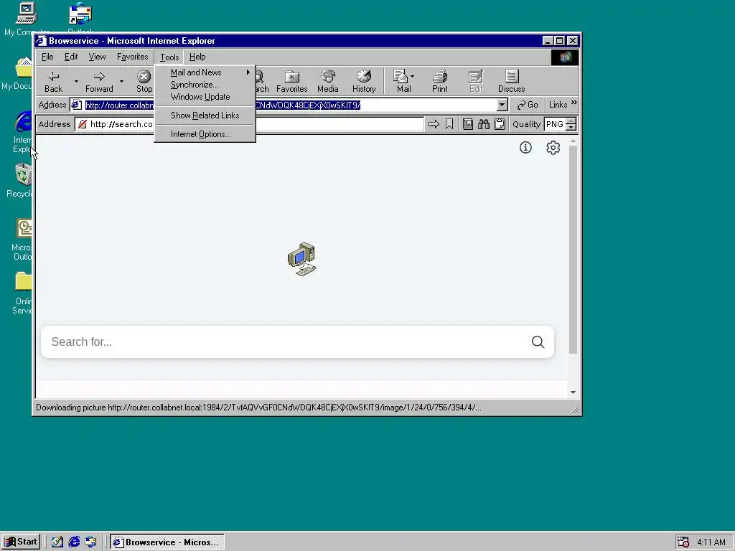Open the View menu
735x551 pixels.
97,57
